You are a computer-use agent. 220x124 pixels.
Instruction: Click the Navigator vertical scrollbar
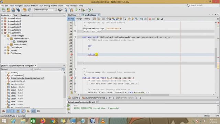click(x=65, y=87)
